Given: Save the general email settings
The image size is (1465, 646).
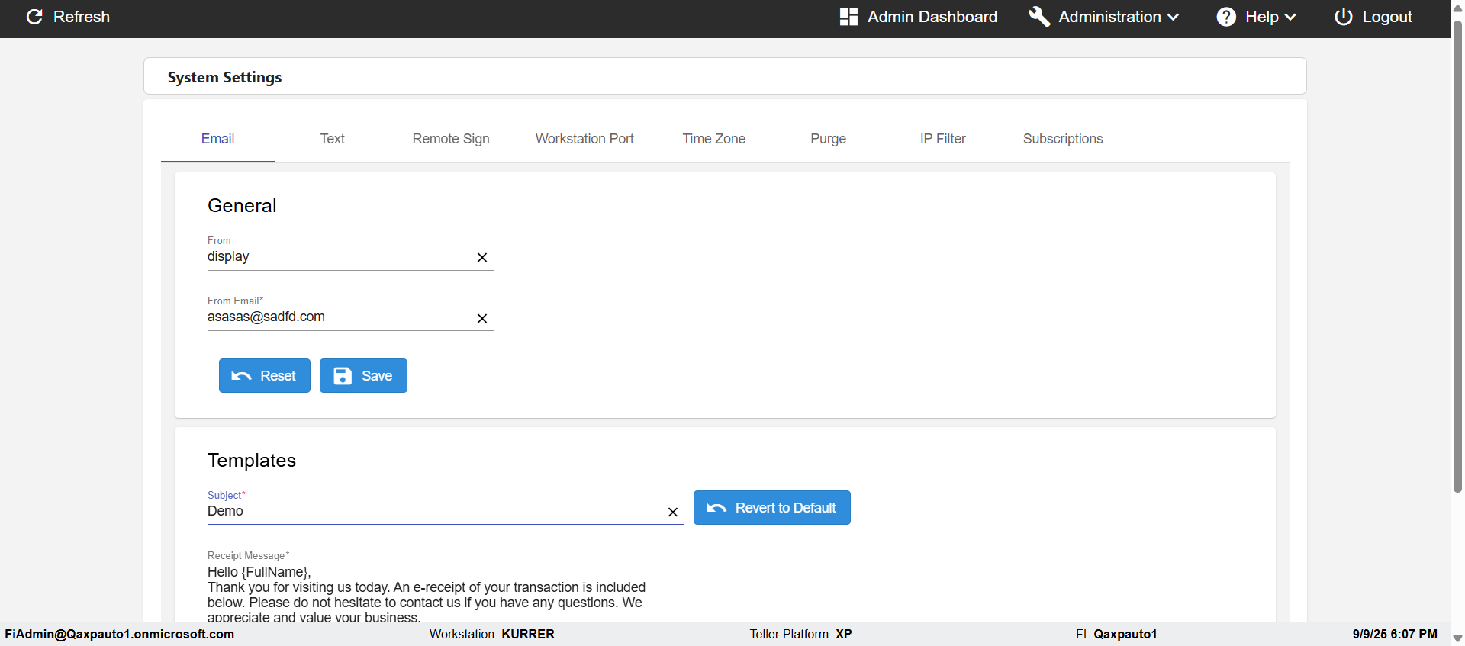Looking at the screenshot, I should tap(363, 376).
